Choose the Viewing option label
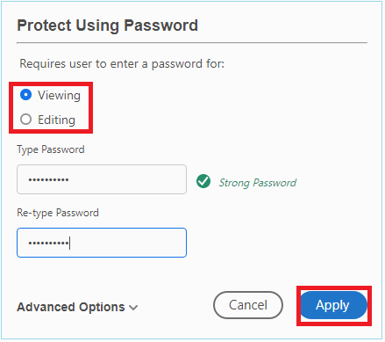Viewport: 385px width, 342px height. pos(59,95)
